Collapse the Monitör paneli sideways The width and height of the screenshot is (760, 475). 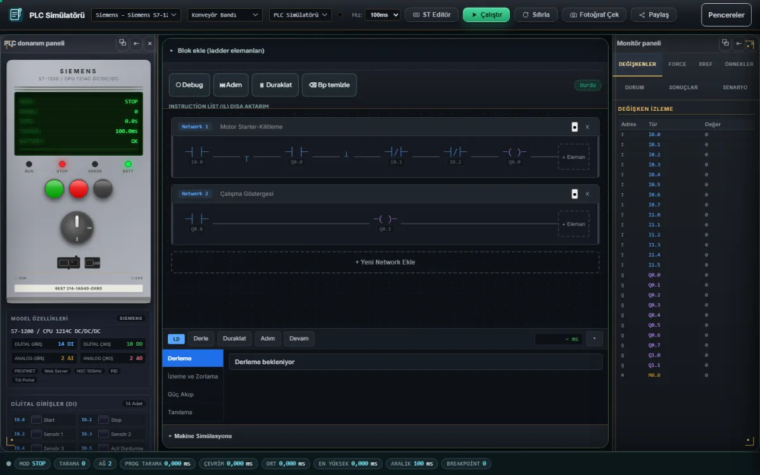pyautogui.click(x=738, y=43)
